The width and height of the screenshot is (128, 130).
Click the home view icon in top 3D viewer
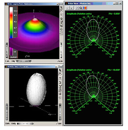click(61, 19)
